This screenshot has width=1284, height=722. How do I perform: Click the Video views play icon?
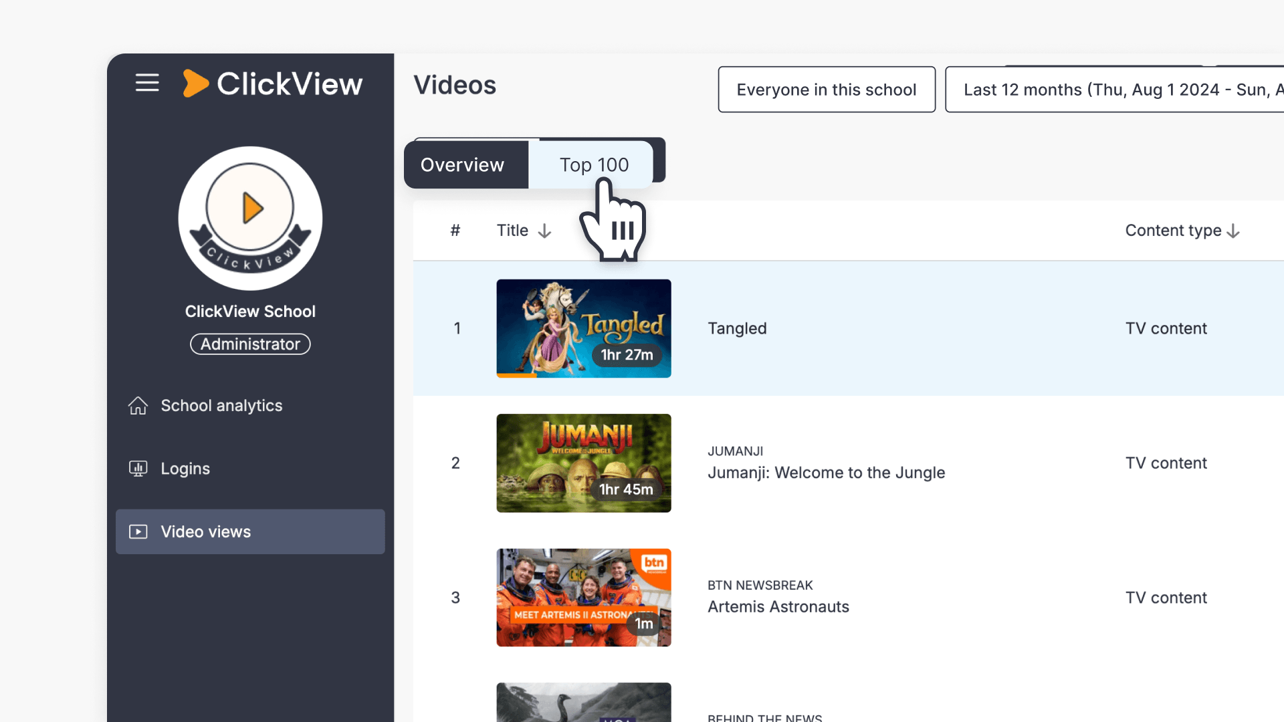138,532
